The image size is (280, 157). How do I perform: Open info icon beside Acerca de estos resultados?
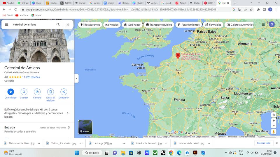point(69,127)
